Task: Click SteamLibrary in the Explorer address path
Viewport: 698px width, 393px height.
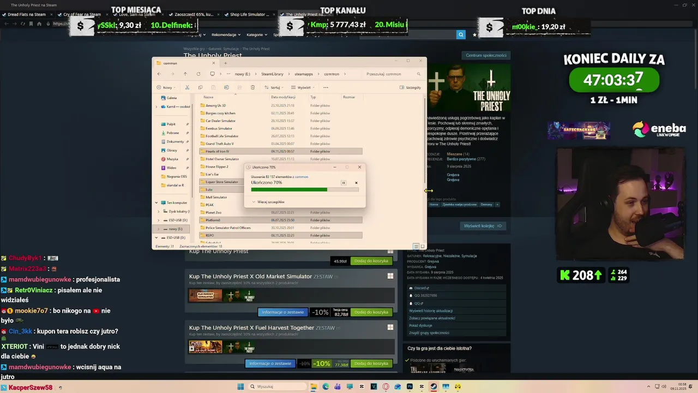Action: (272, 74)
